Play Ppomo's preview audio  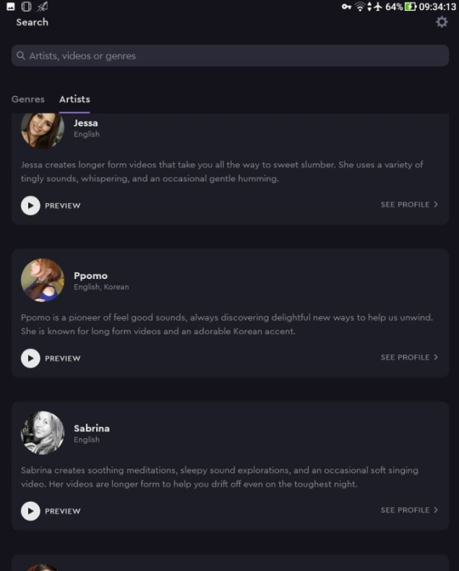pyautogui.click(x=30, y=358)
